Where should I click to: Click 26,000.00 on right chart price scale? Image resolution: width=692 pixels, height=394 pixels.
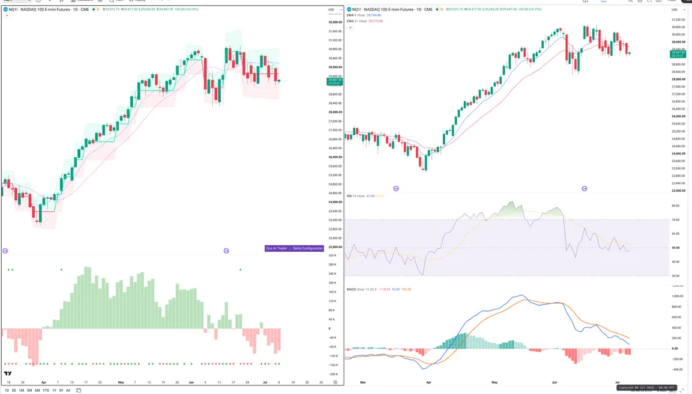(679, 116)
